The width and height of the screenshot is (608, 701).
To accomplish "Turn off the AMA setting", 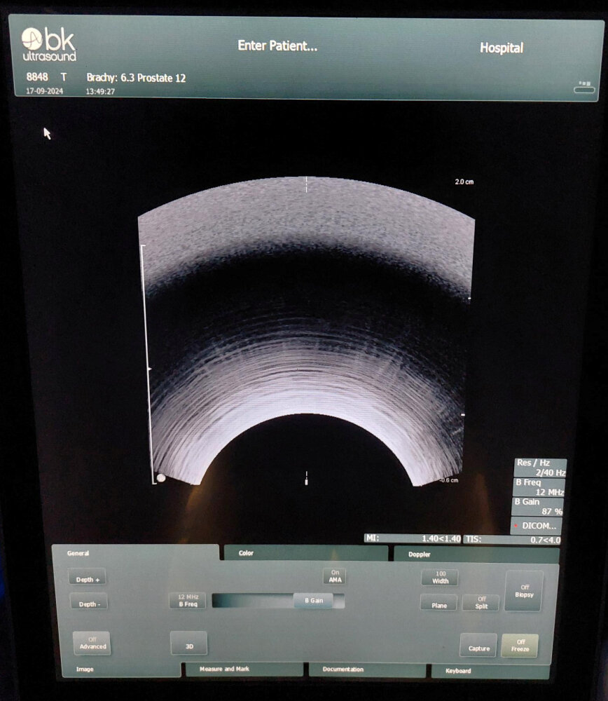I will click(335, 576).
